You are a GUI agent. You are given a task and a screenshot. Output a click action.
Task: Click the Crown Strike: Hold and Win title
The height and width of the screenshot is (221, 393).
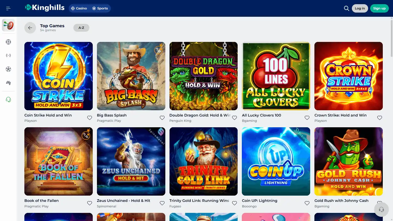340,115
